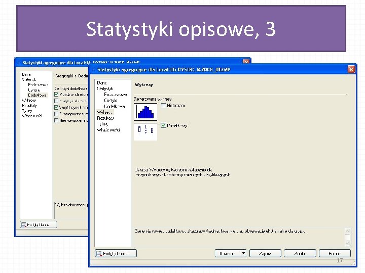Click the Pomoc help button
Screen dimensions: 365x273
335,253
